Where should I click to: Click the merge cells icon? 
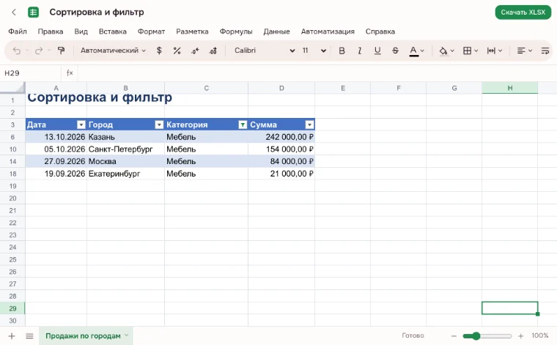(x=491, y=51)
